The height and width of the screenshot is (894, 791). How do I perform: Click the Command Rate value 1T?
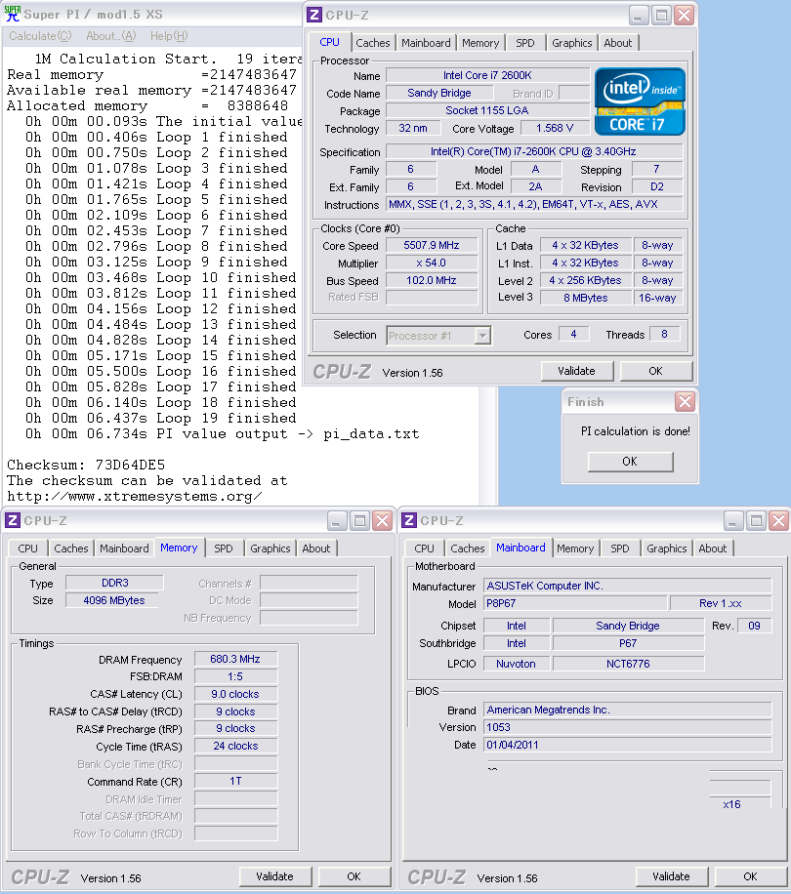pyautogui.click(x=235, y=781)
